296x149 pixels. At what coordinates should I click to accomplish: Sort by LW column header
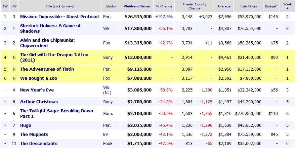[x=14, y=6]
